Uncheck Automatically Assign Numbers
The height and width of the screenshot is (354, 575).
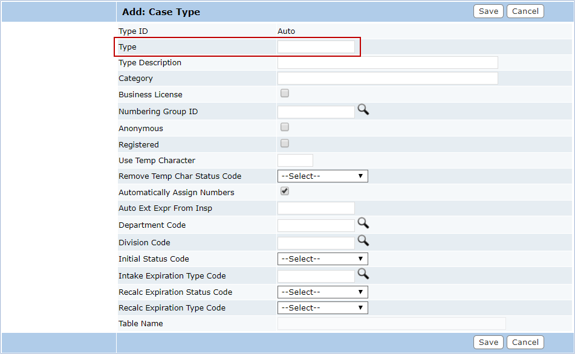pyautogui.click(x=285, y=191)
